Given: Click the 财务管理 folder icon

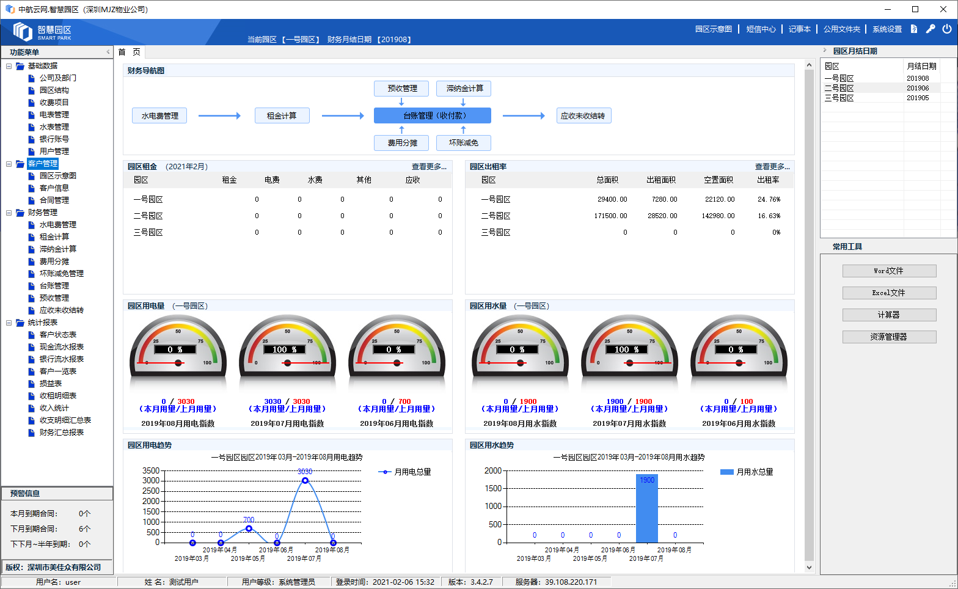Looking at the screenshot, I should click(x=20, y=213).
